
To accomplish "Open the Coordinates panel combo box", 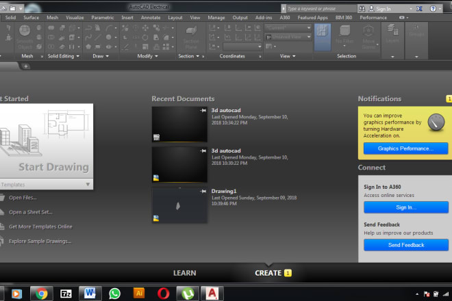I will [x=242, y=47].
